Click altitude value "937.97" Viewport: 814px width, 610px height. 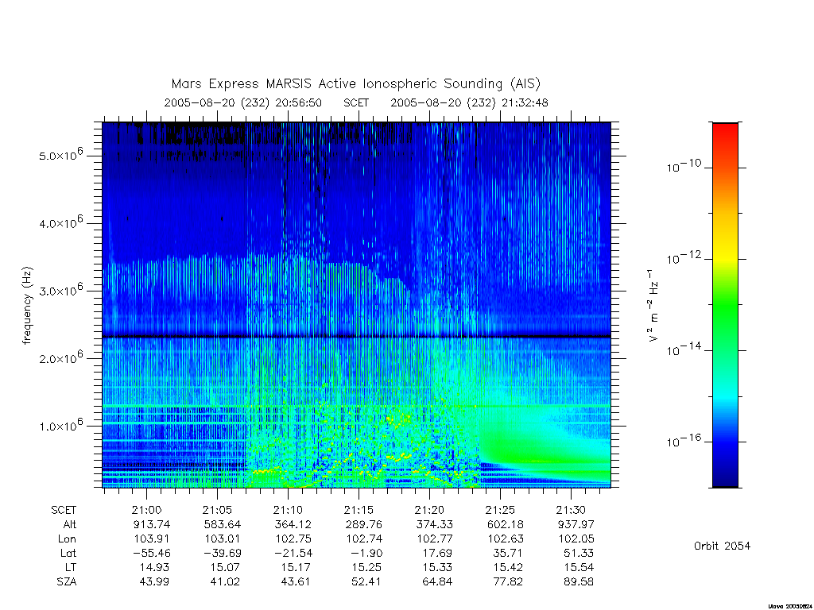click(576, 524)
